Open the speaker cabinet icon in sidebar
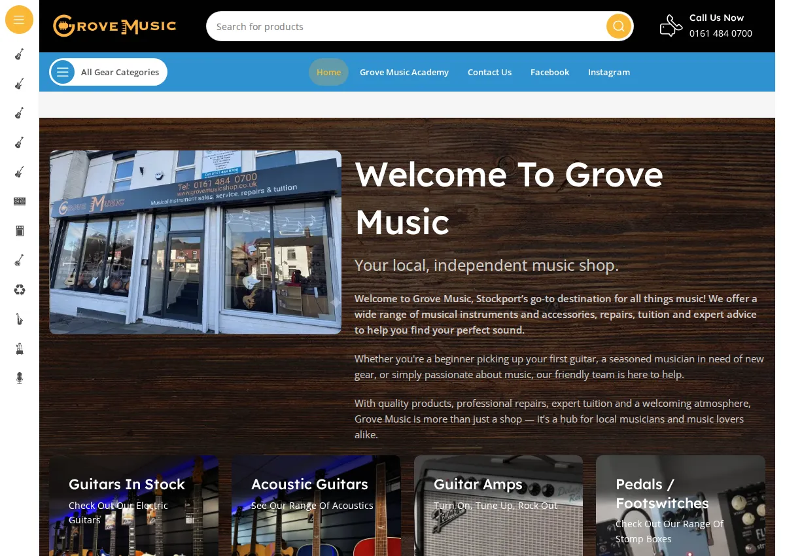The image size is (785, 556). pos(20,201)
